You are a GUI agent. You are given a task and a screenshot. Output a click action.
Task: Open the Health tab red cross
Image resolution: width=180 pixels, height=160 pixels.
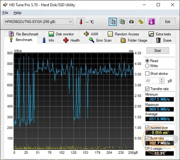[72, 40]
